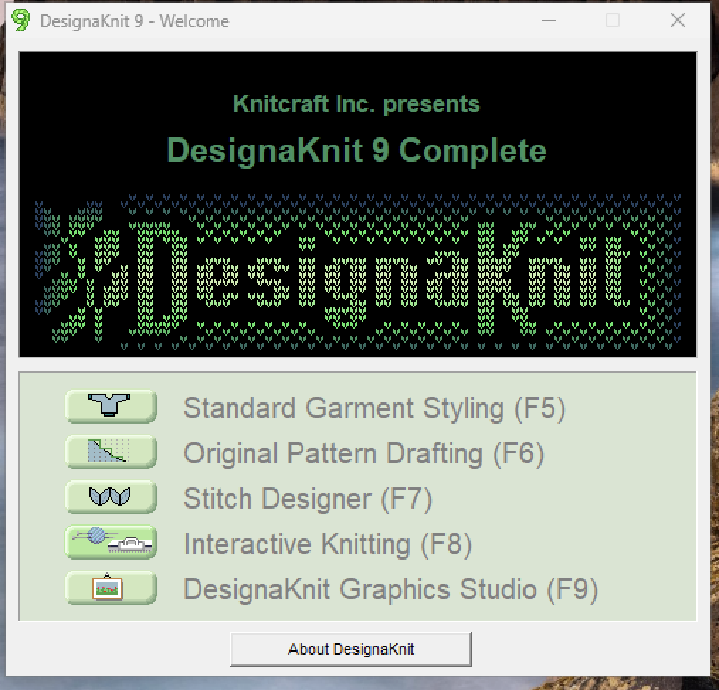Screen dimensions: 719x690
Task: Open Standard Garment Styling via sweater icon
Action: [x=111, y=407]
